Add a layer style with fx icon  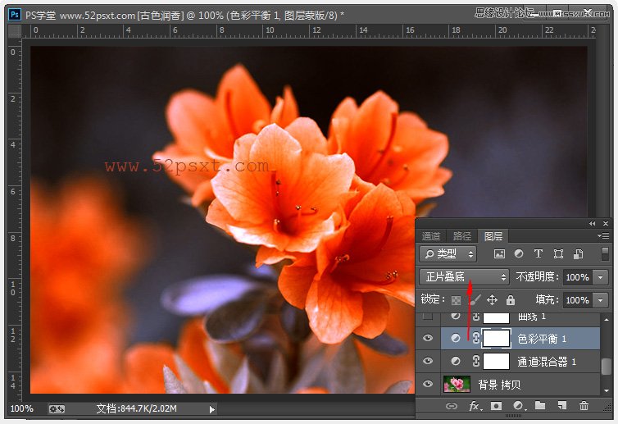(x=474, y=406)
